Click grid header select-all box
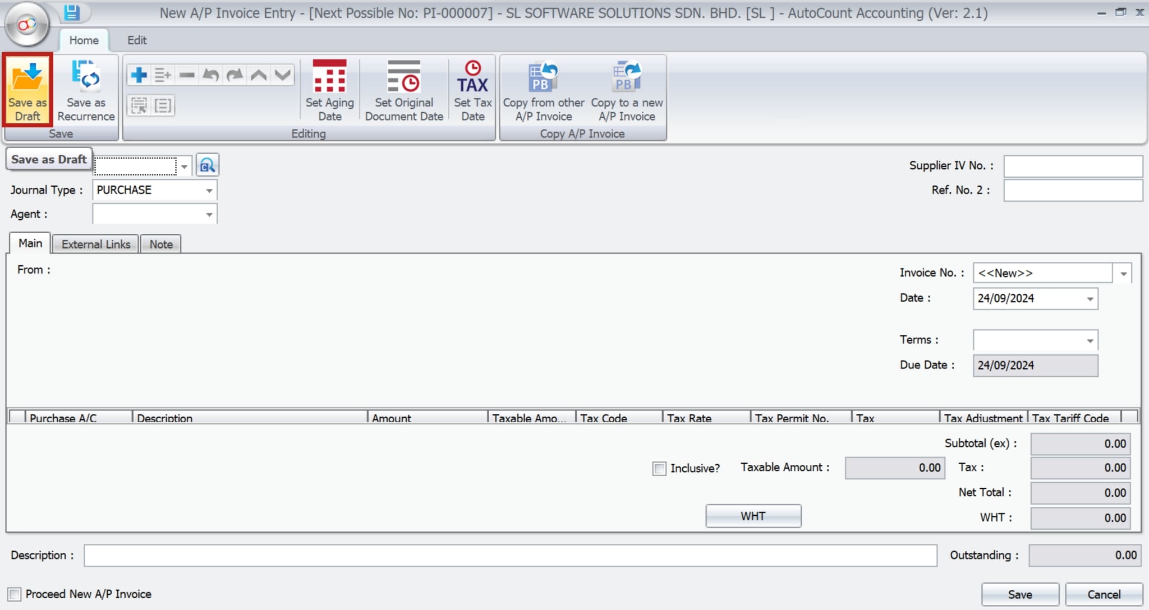The image size is (1149, 610). coord(17,417)
